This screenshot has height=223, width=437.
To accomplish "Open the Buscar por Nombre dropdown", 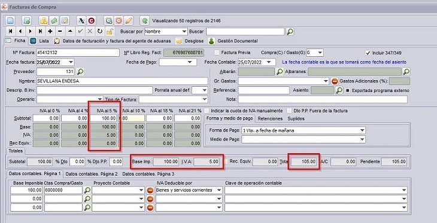I will click(x=184, y=32).
